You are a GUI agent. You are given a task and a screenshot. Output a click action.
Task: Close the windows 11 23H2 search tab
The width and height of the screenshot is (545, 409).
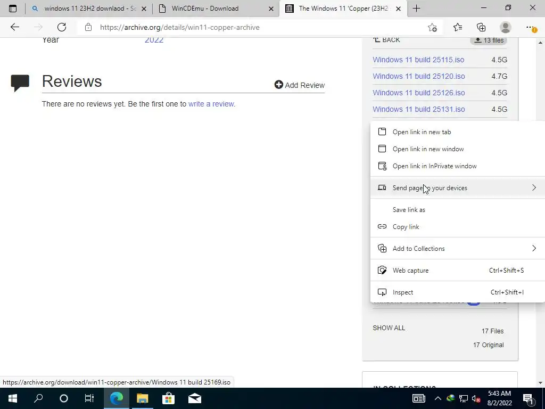pyautogui.click(x=144, y=9)
